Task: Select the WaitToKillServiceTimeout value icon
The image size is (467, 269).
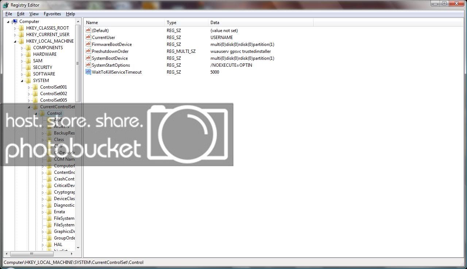Action: coord(88,72)
